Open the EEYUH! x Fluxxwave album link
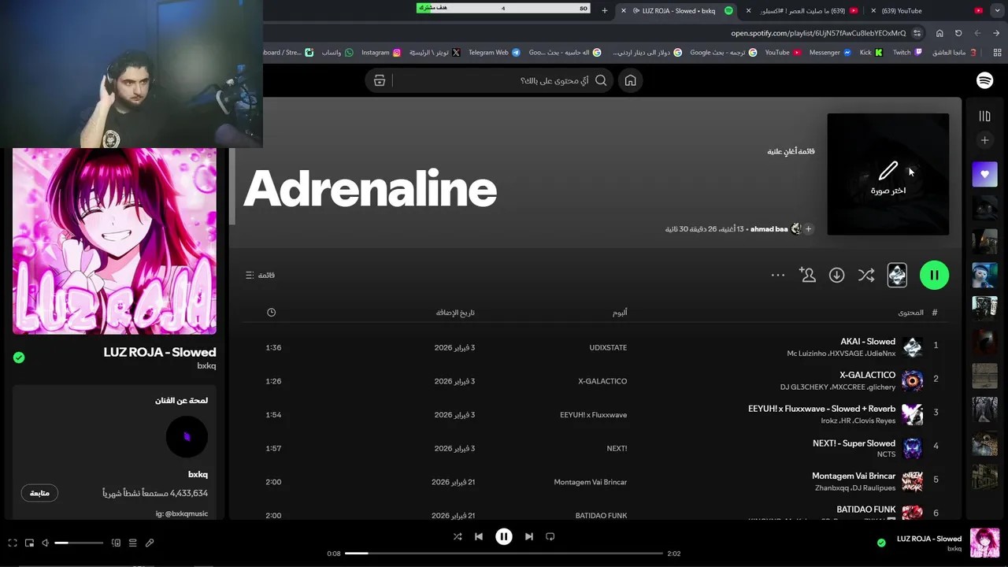Viewport: 1008px width, 567px height. (594, 415)
